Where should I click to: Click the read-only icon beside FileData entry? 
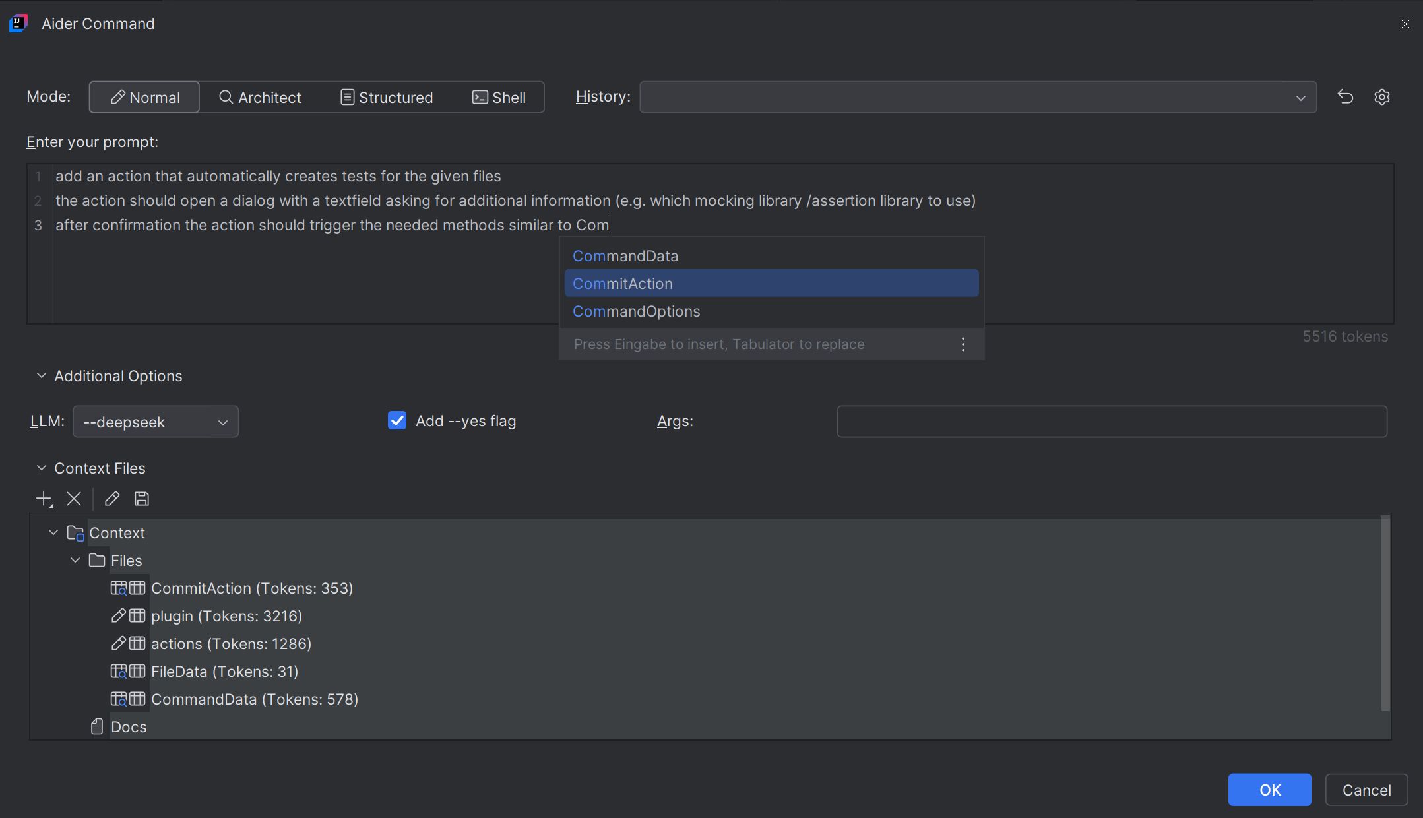click(x=119, y=672)
